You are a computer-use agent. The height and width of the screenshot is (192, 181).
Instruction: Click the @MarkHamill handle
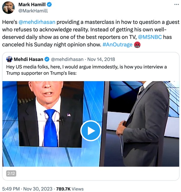coord(33,11)
